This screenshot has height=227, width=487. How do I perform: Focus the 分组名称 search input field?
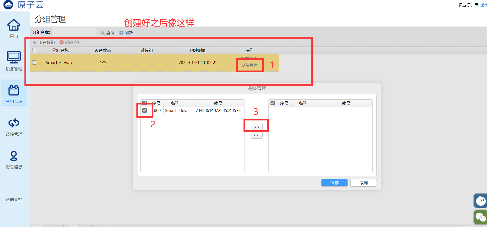(x=74, y=32)
